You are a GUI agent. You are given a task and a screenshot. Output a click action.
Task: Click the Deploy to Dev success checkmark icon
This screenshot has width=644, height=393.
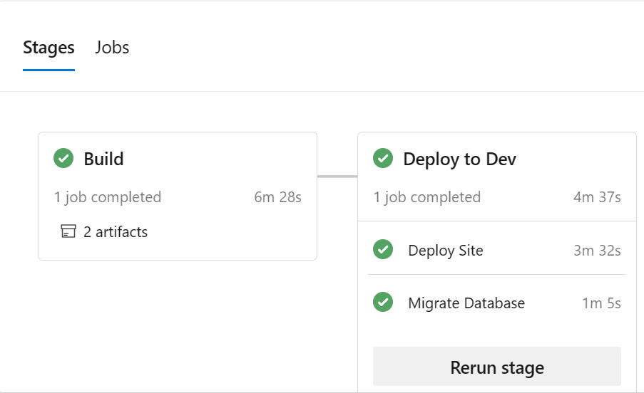pyautogui.click(x=383, y=158)
